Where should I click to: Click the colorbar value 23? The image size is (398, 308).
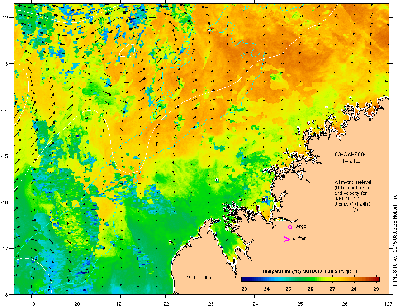[x=244, y=289]
